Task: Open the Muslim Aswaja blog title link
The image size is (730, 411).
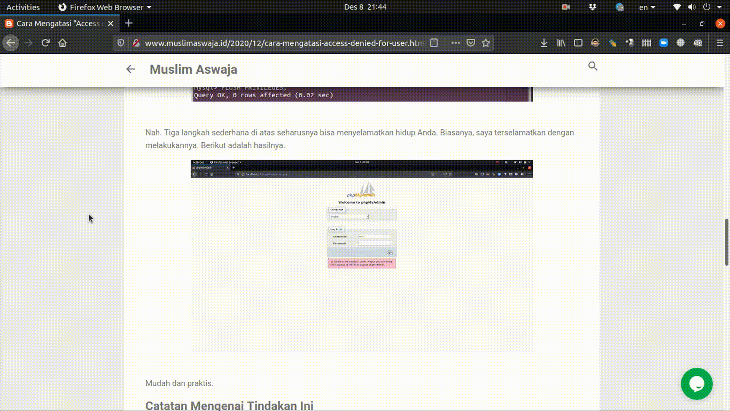Action: tap(193, 69)
